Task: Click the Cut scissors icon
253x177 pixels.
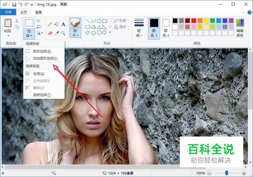Action: pos(17,21)
